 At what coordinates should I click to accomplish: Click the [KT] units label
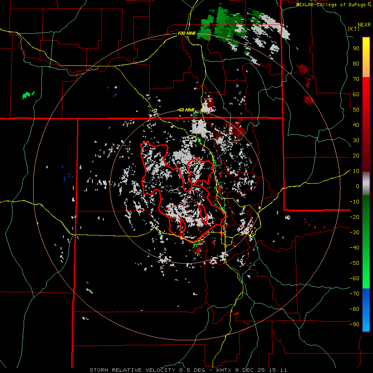[x=354, y=29]
